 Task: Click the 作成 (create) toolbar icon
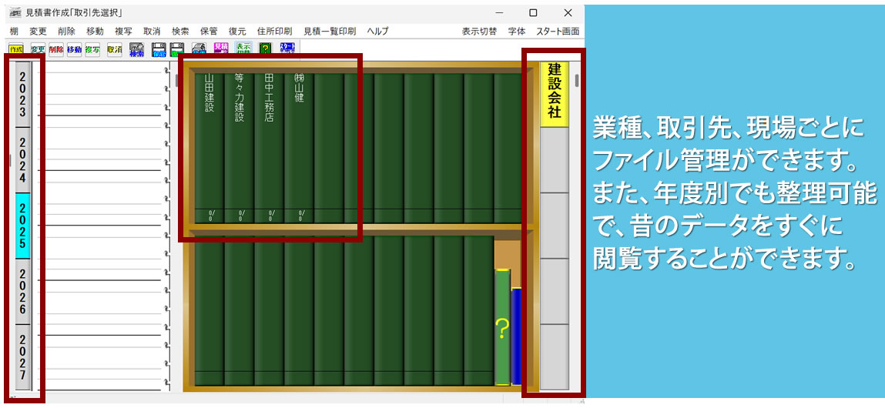(x=15, y=49)
